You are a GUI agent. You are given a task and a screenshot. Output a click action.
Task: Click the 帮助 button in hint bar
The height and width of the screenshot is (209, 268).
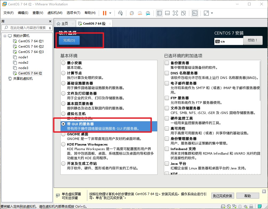click(248, 196)
